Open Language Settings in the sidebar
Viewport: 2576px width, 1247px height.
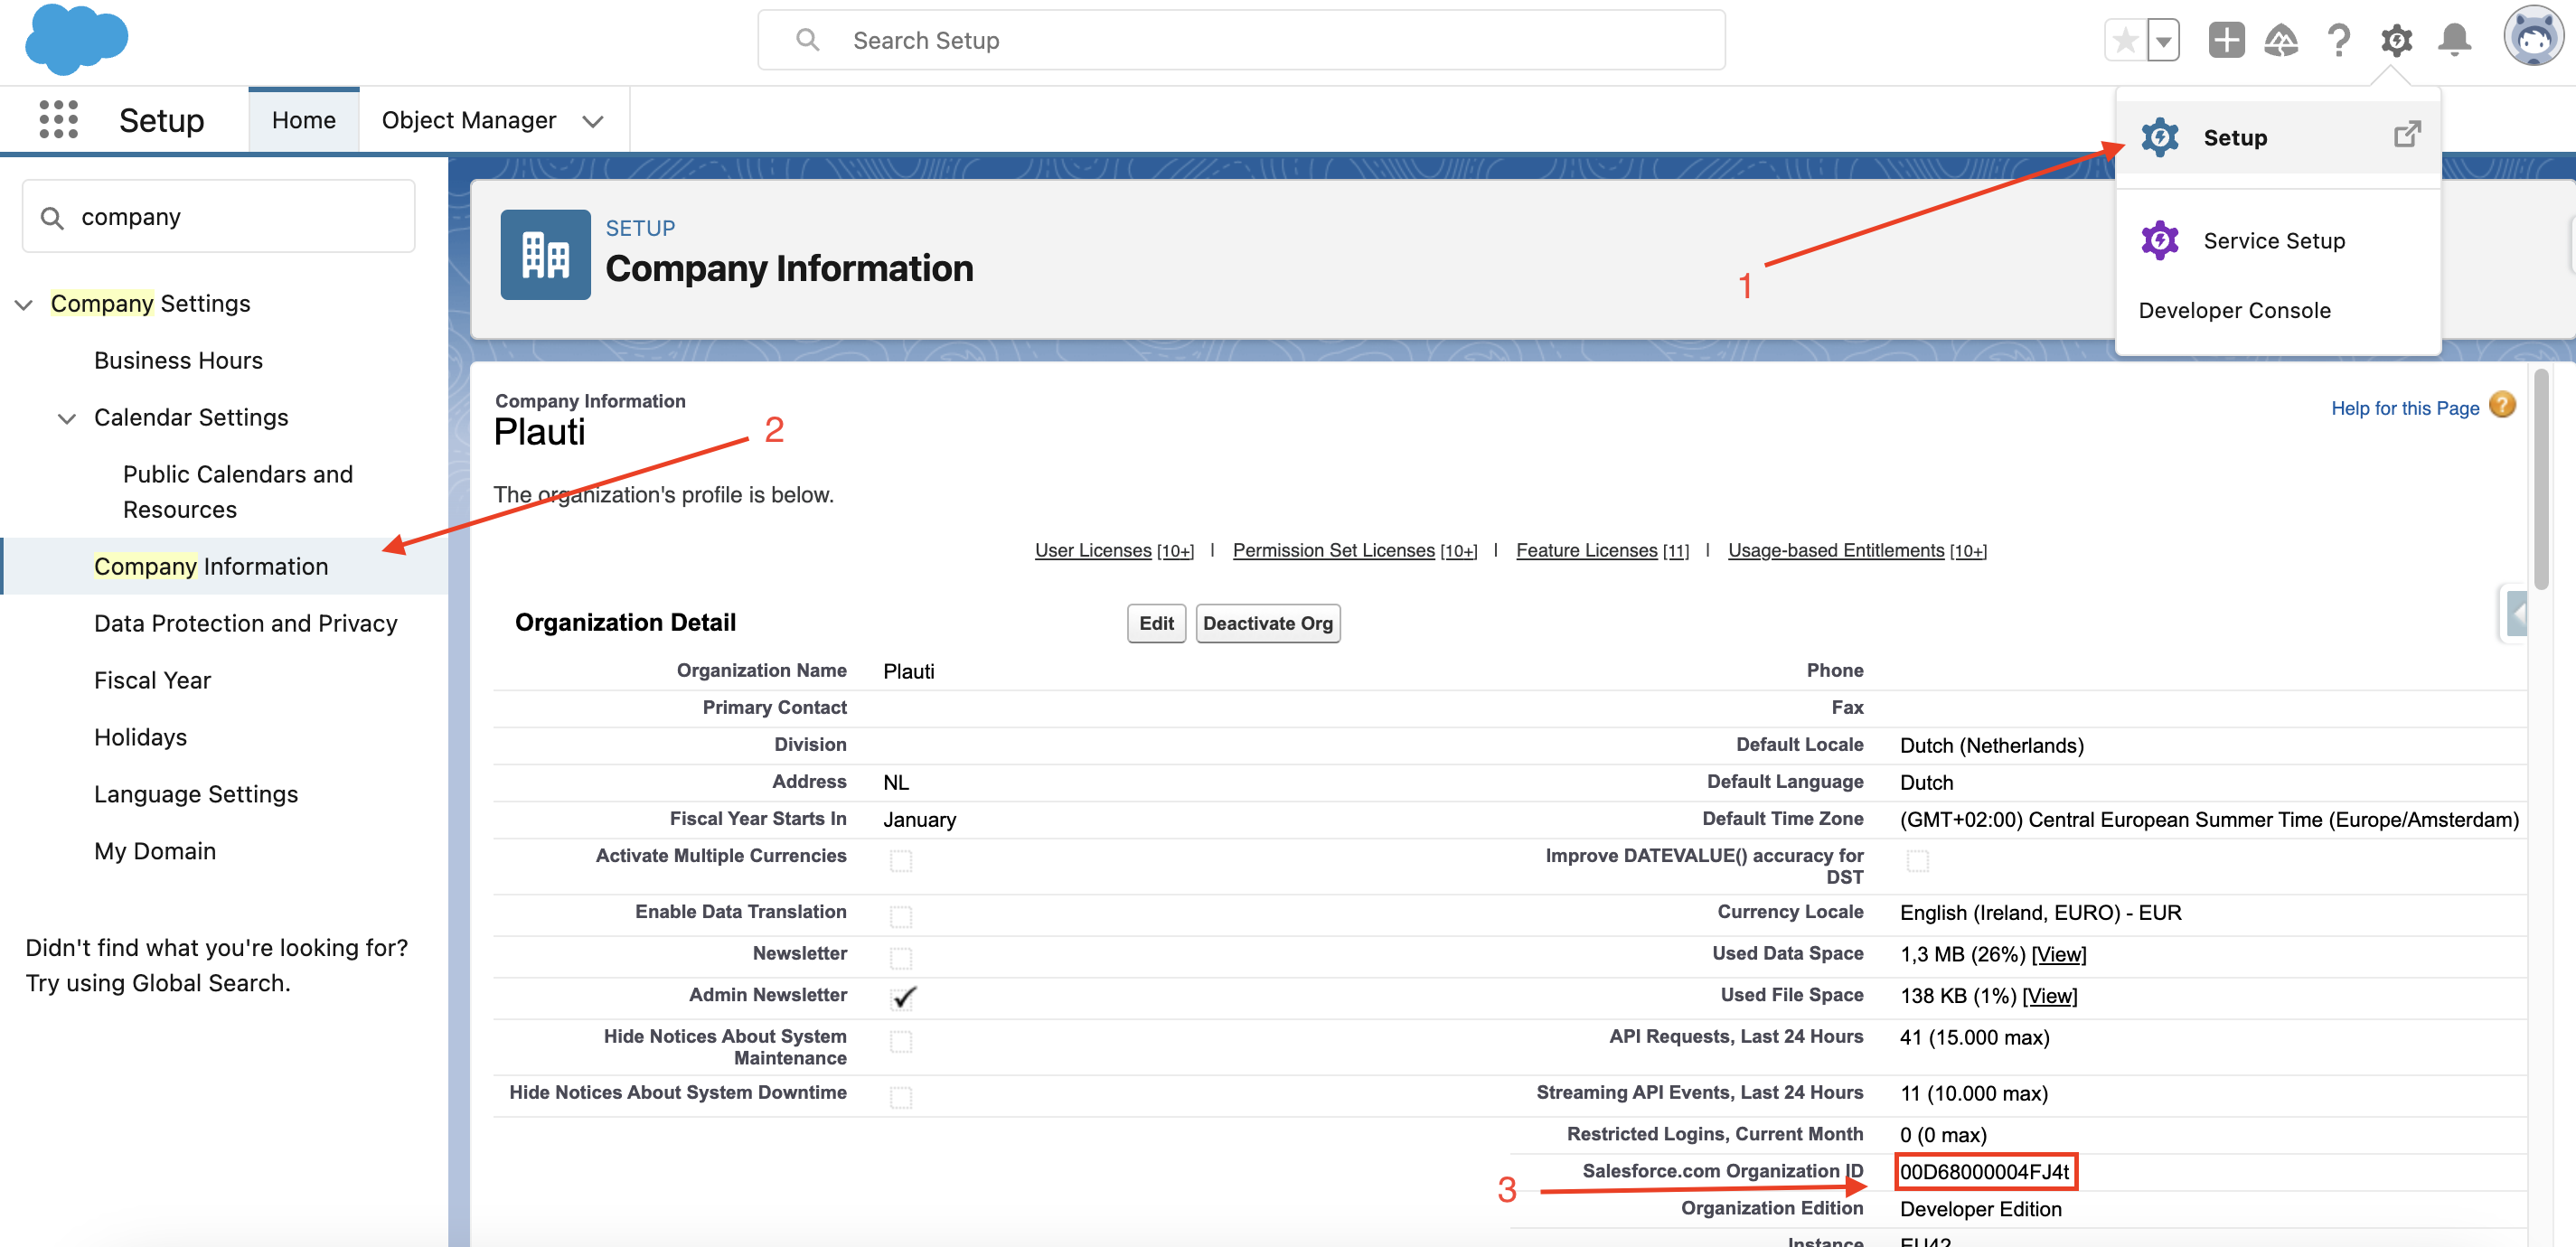click(x=196, y=794)
